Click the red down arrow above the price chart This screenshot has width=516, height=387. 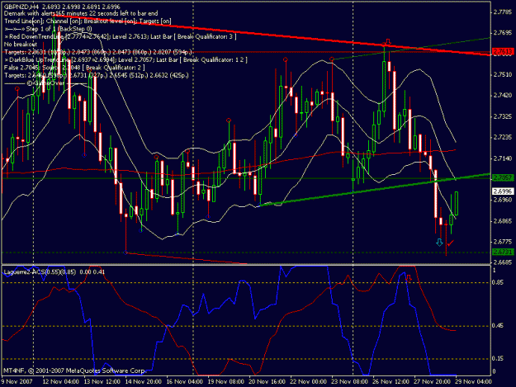(388, 41)
